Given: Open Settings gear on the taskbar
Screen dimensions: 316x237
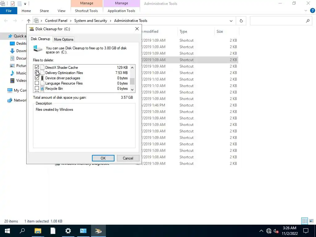Looking at the screenshot, I should coord(68,231).
